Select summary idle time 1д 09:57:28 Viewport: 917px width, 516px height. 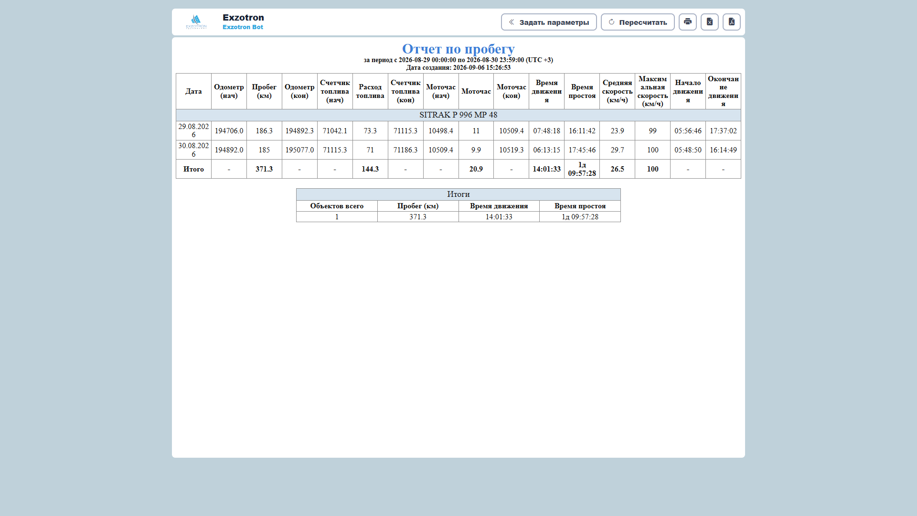tap(580, 217)
